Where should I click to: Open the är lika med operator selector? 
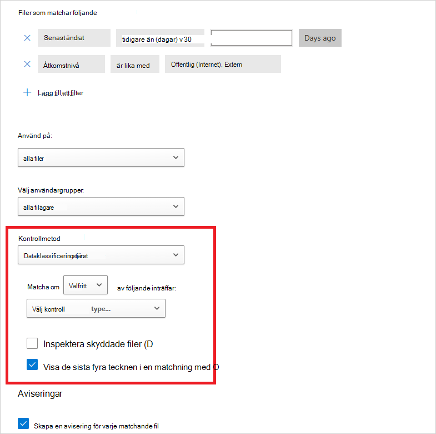[x=135, y=64]
